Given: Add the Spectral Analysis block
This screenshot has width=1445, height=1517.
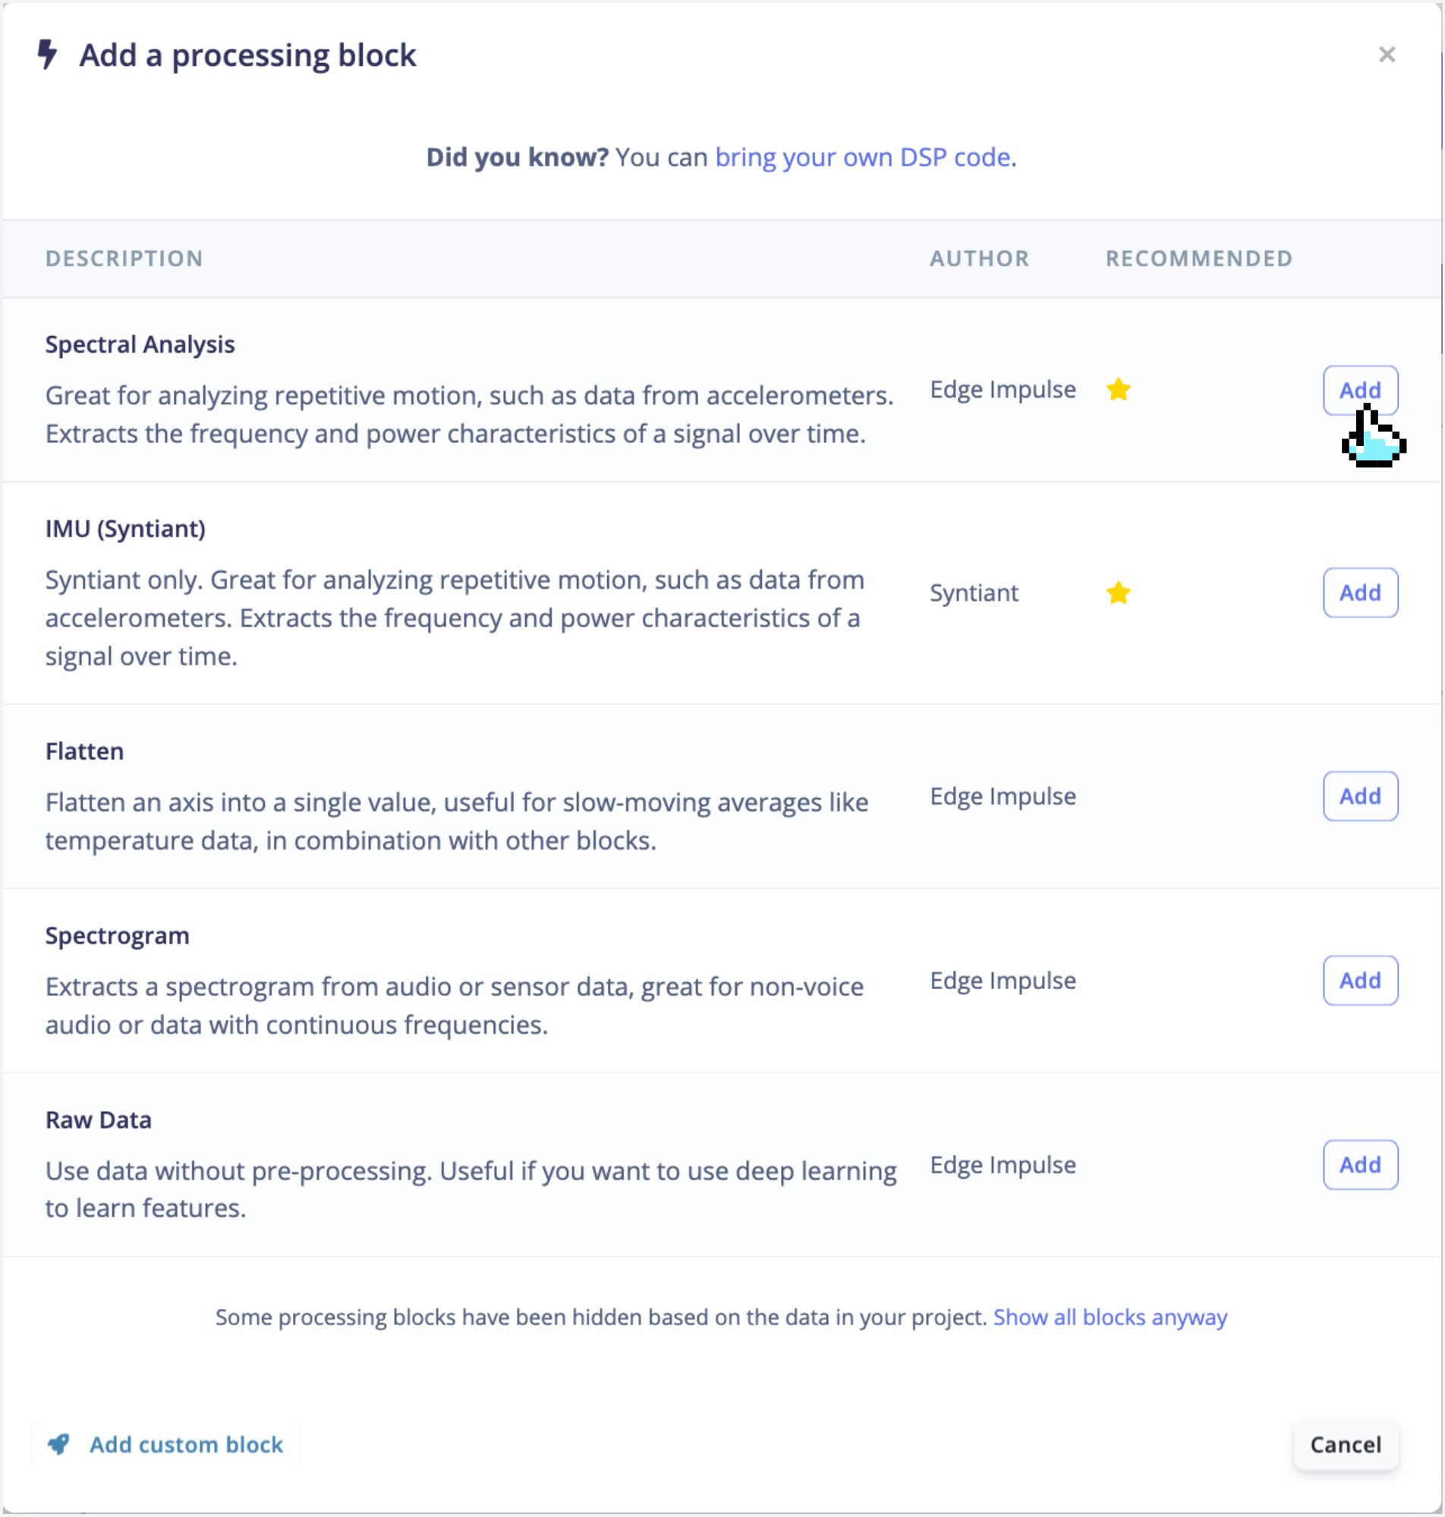Looking at the screenshot, I should click(1360, 390).
